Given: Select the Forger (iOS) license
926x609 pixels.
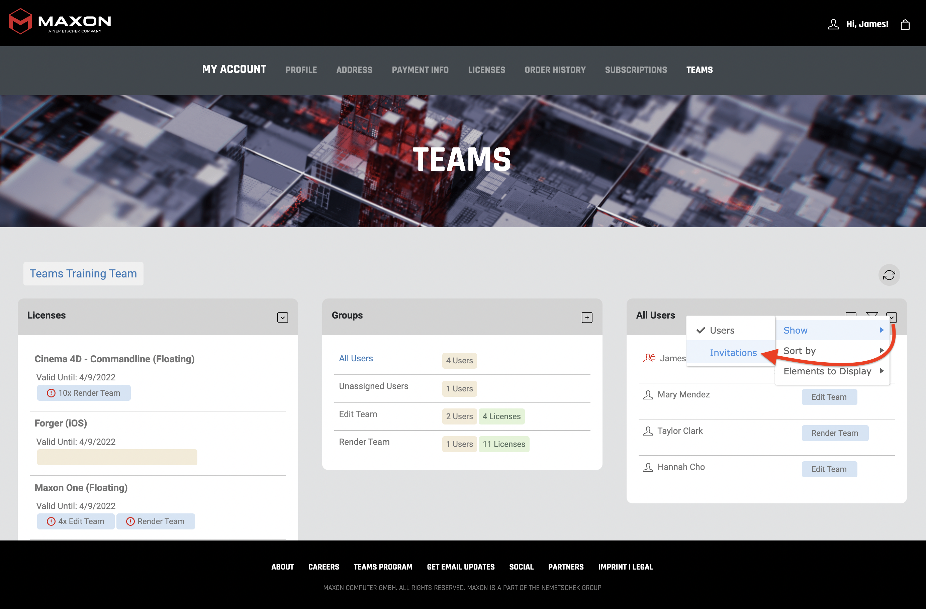Looking at the screenshot, I should click(x=61, y=423).
